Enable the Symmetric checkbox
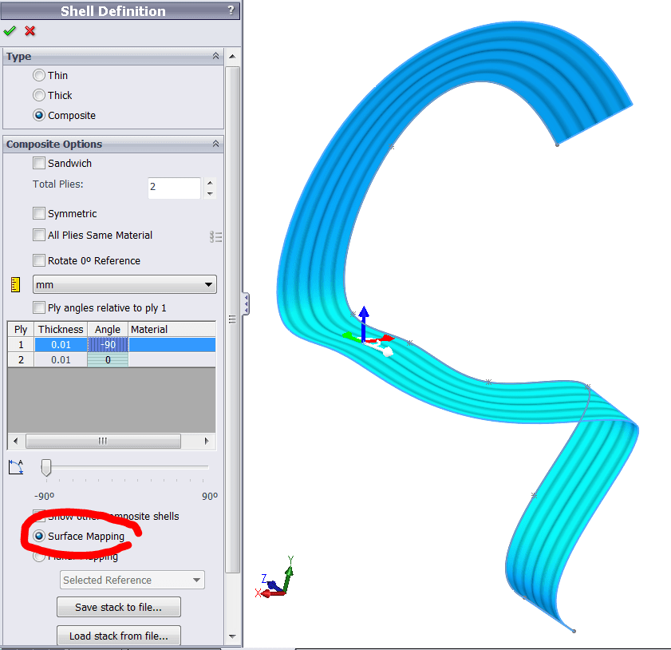 [x=39, y=213]
